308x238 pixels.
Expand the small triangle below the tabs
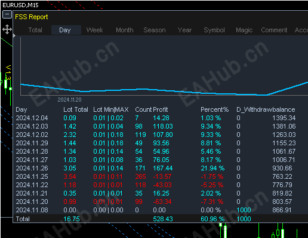pyautogui.click(x=14, y=36)
